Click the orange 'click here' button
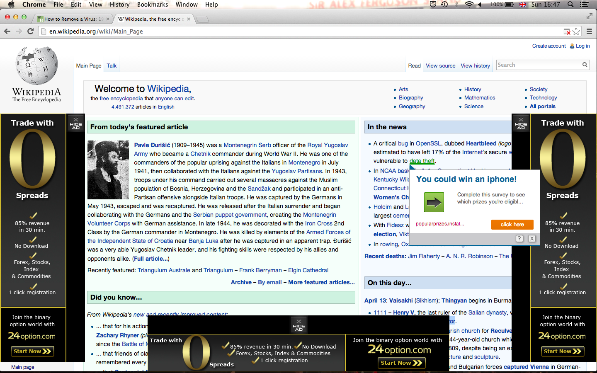This screenshot has width=597, height=373. click(512, 224)
